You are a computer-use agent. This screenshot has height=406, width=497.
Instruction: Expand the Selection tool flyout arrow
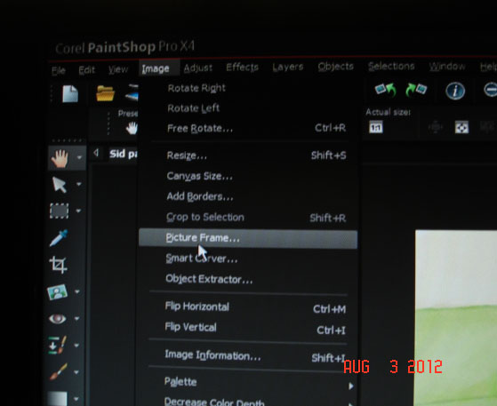(x=78, y=211)
